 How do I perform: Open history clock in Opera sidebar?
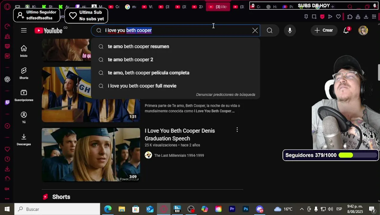(x=7, y=159)
